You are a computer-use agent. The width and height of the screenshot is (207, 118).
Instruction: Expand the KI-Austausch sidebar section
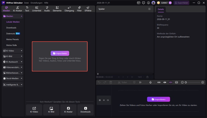(x=13, y=62)
